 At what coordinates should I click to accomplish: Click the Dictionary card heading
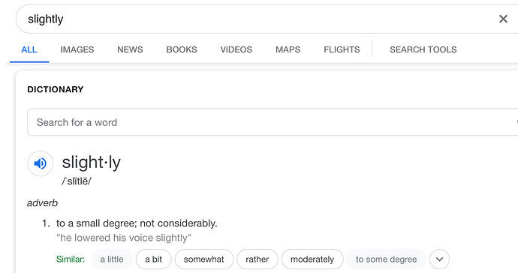click(x=56, y=89)
